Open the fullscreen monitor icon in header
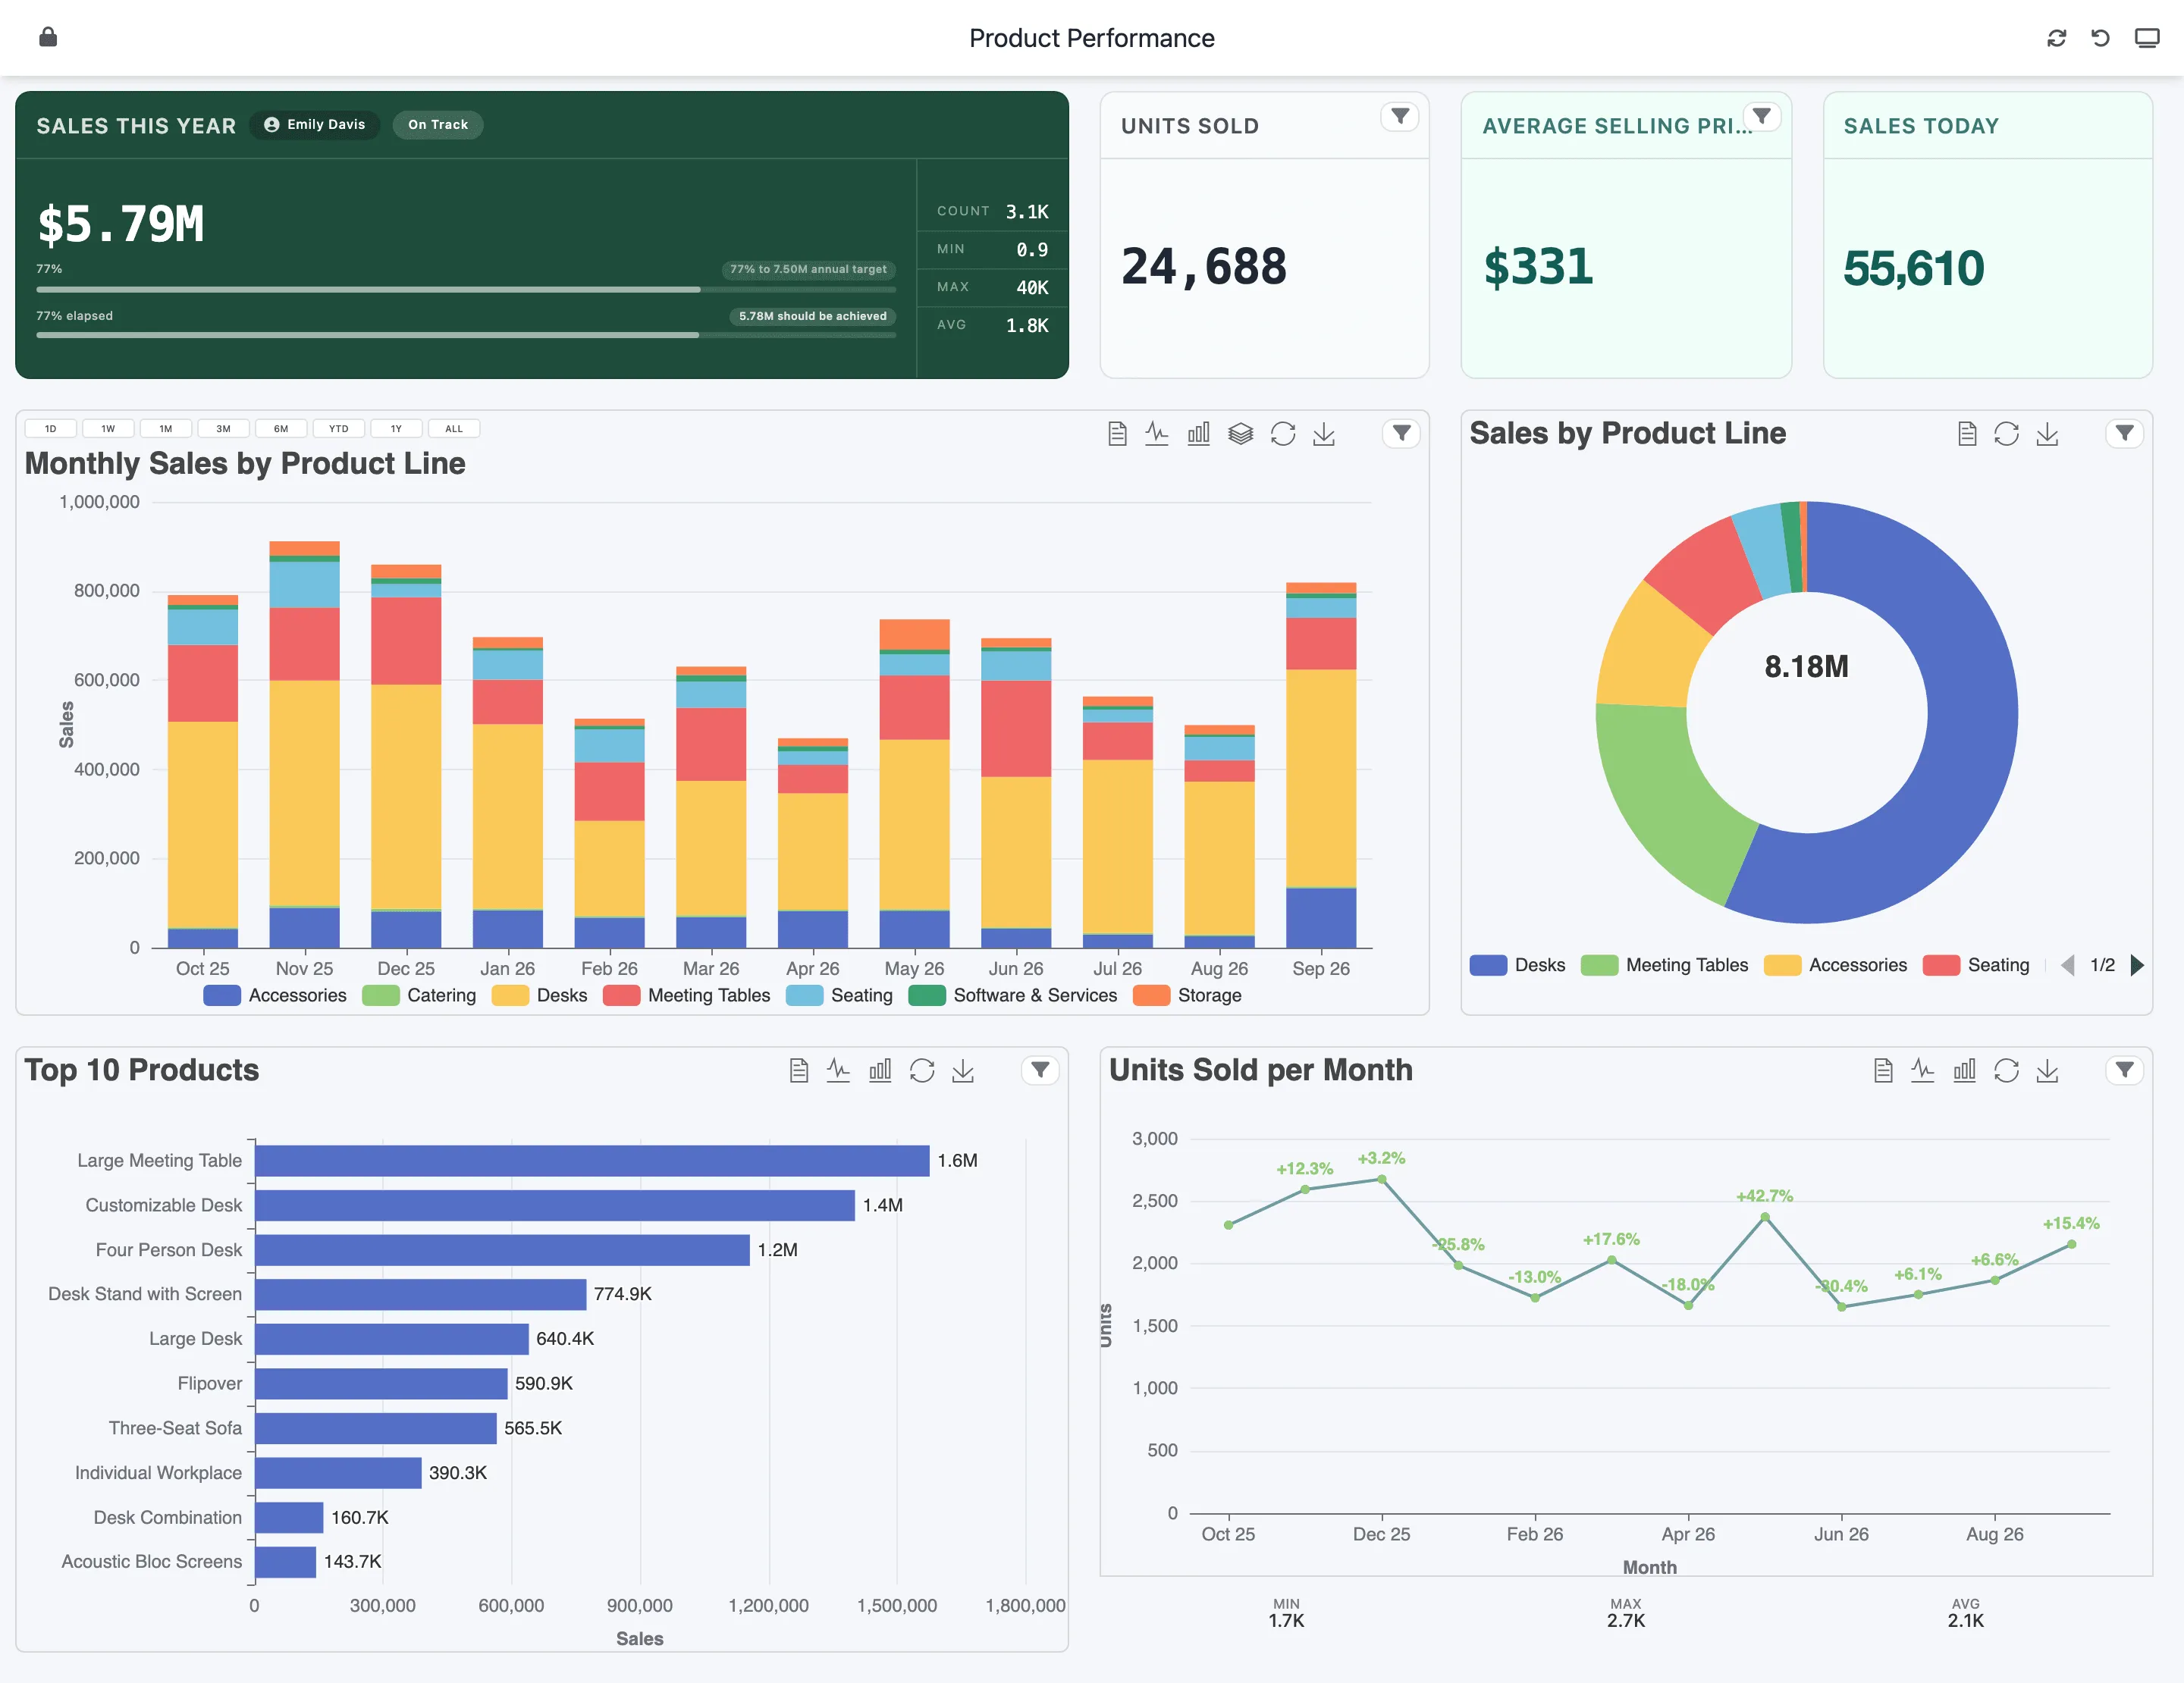Viewport: 2184px width, 1683px height. 2147,38
